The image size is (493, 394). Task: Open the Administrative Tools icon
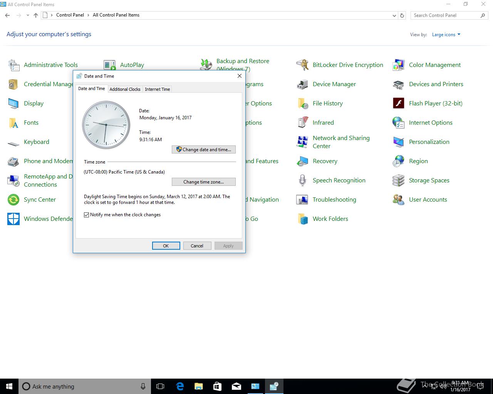[13, 65]
